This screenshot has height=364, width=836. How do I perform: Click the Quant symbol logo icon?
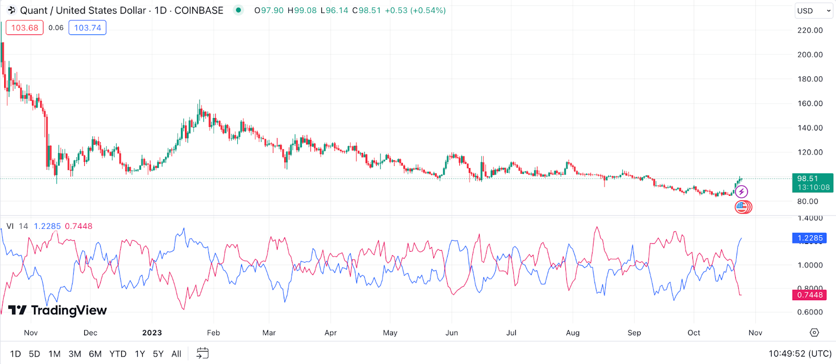click(x=11, y=10)
